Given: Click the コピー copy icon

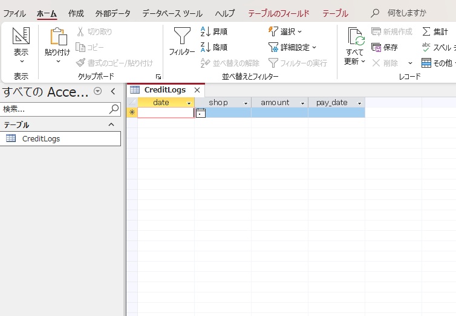Looking at the screenshot, I should [80, 47].
